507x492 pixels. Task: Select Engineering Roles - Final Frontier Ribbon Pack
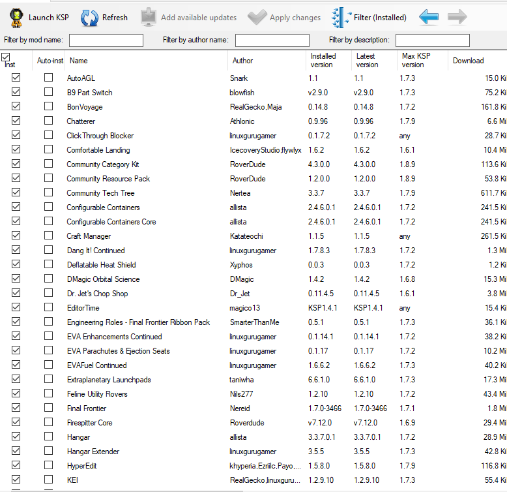(x=138, y=322)
